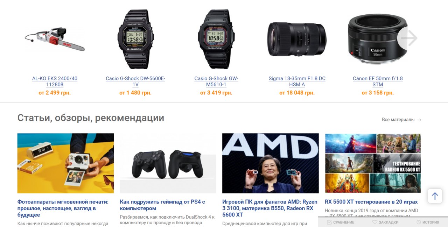The height and width of the screenshot is (227, 448).
Task: Click the Sigma lens product image
Action: (297, 38)
